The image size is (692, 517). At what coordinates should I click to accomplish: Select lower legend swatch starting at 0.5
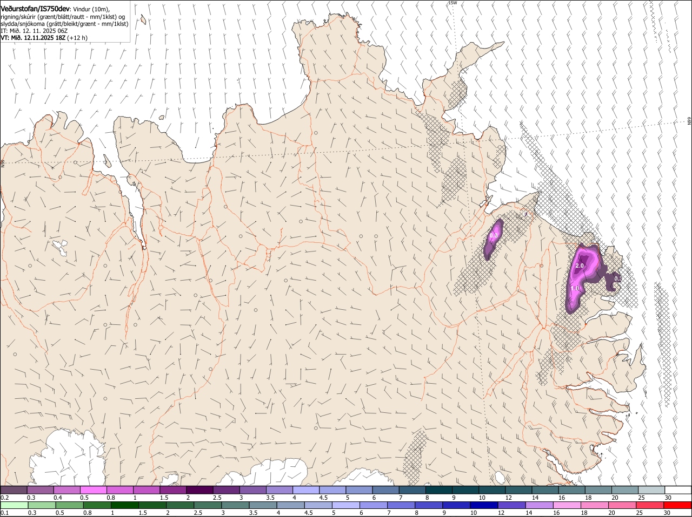pyautogui.click(x=70, y=505)
